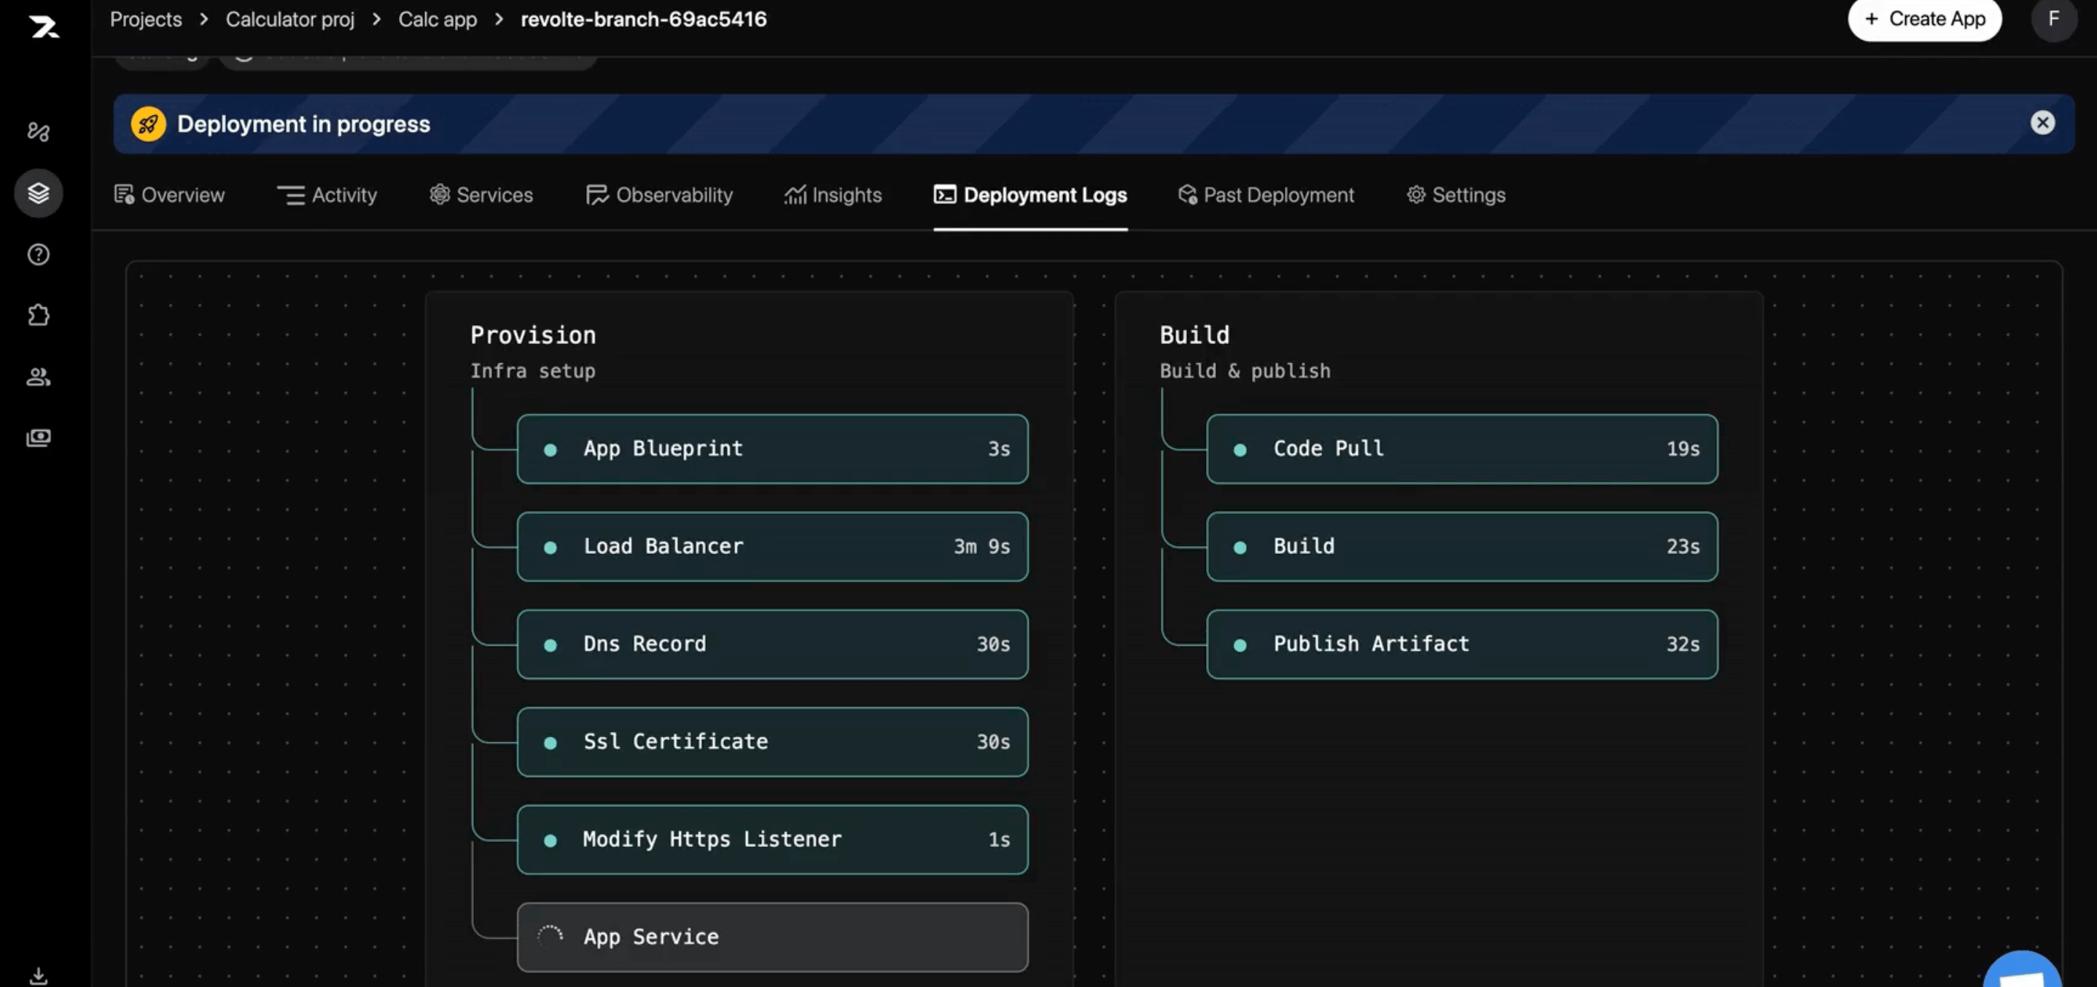Go to Projects breadcrumb
This screenshot has height=987, width=2097.
pos(146,19)
